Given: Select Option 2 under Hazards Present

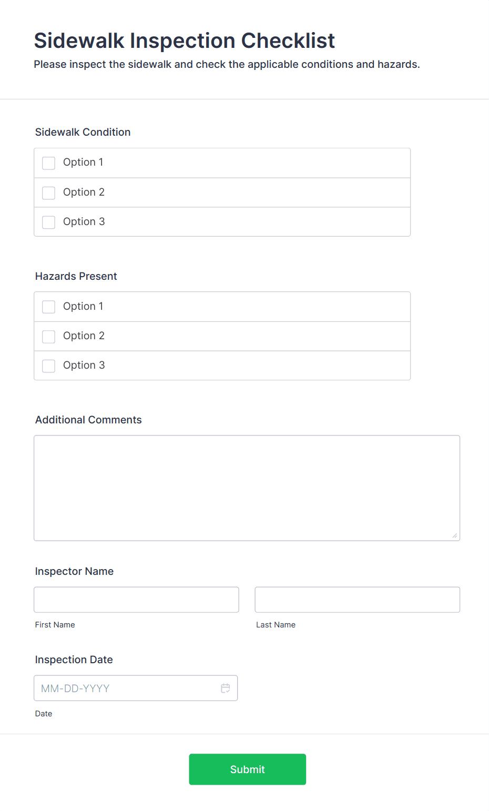Looking at the screenshot, I should pos(49,337).
